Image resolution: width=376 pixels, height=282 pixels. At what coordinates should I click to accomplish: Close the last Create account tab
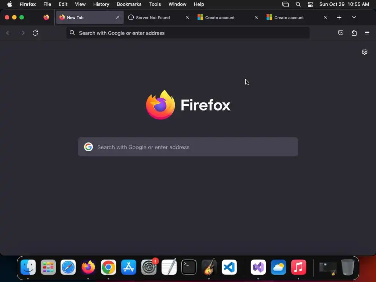pyautogui.click(x=325, y=17)
